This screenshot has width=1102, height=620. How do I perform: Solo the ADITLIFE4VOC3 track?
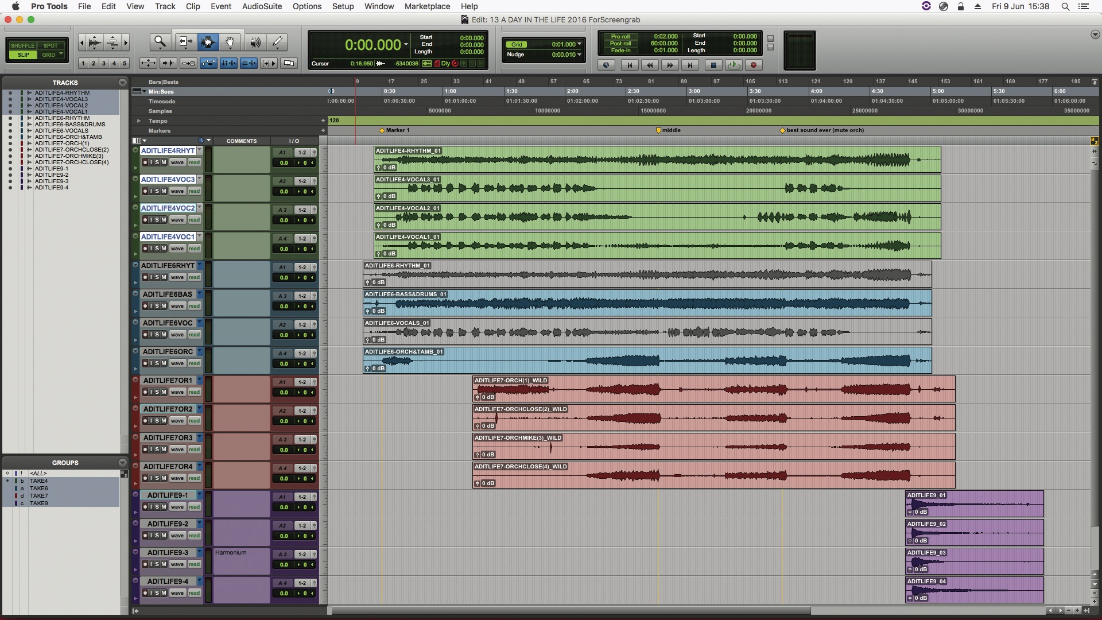(157, 191)
